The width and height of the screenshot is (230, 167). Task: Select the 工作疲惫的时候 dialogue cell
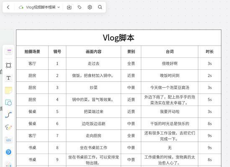click(x=170, y=160)
